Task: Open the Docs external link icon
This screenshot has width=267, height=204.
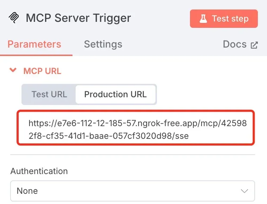Action: coord(254,45)
